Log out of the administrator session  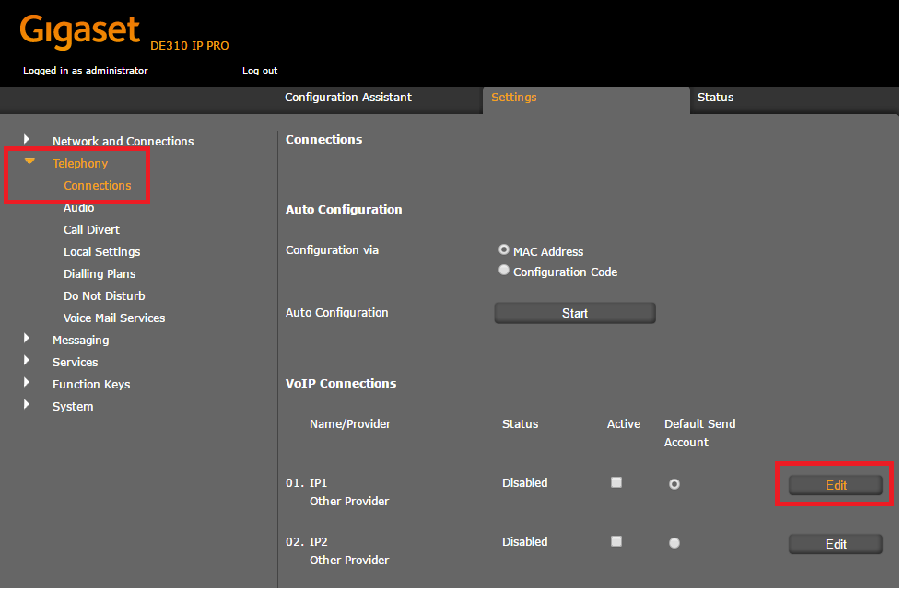(261, 70)
